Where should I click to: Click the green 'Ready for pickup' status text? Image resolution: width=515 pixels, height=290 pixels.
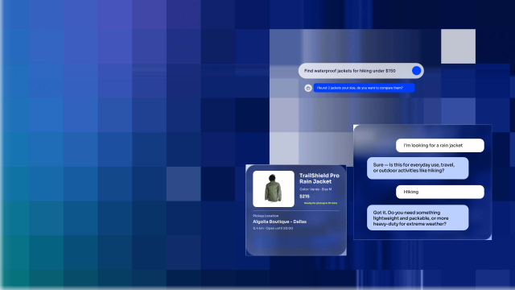pyautogui.click(x=320, y=203)
